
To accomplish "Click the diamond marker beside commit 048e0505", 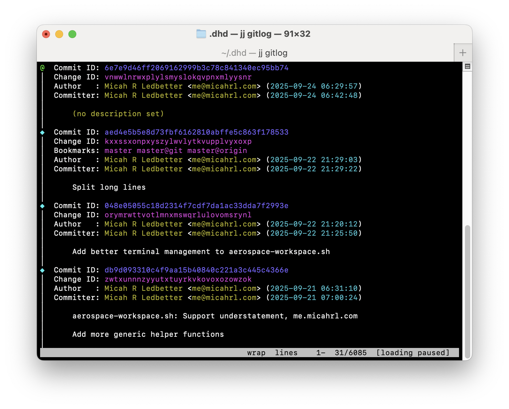I will [42, 206].
